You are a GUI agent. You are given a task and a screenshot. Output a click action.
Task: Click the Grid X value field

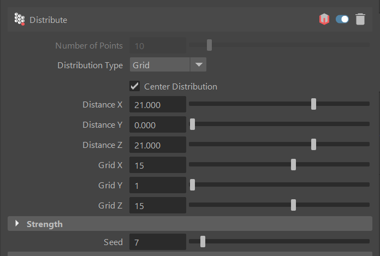(158, 165)
